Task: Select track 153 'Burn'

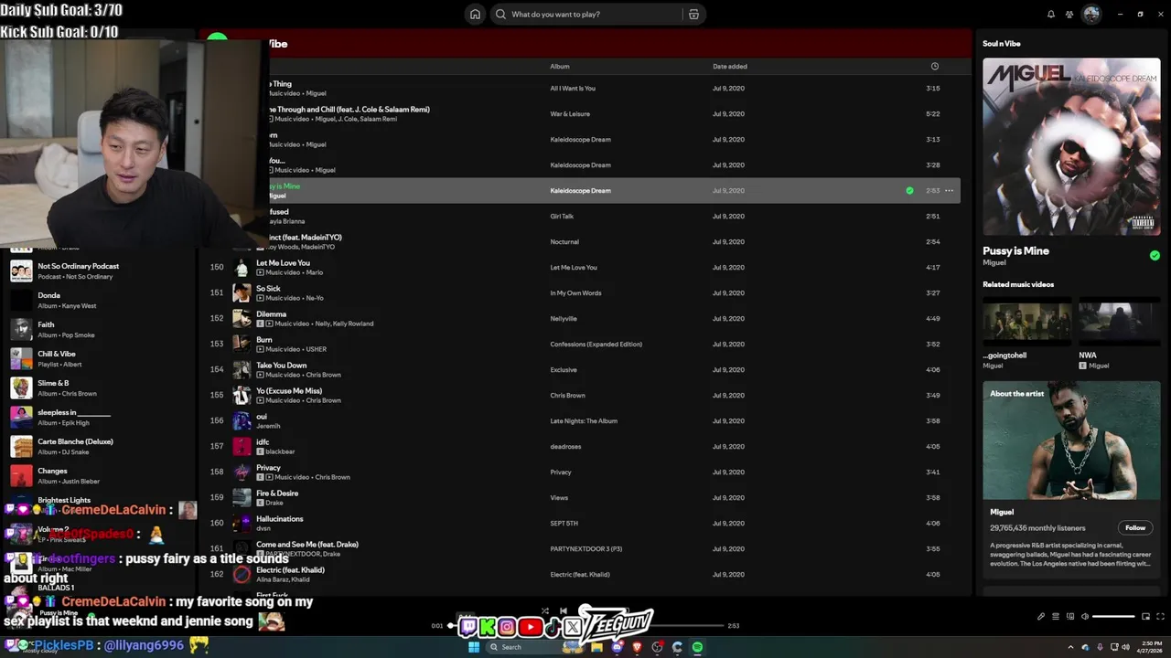Action: coord(585,345)
